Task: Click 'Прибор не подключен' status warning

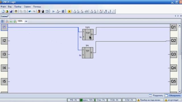Action: [x=150, y=100]
